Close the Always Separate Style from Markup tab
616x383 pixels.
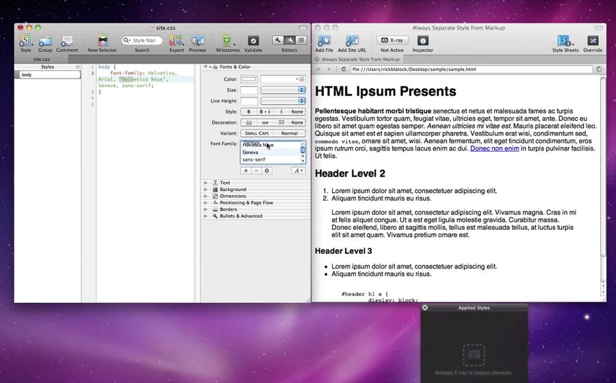(x=317, y=60)
